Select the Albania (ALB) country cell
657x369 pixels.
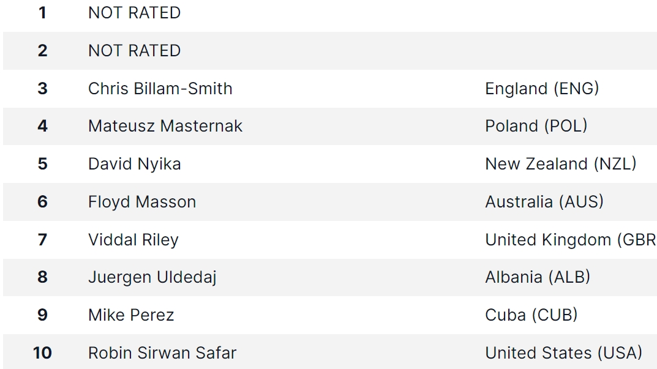(x=538, y=277)
